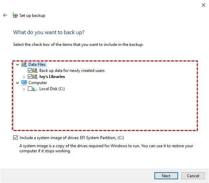Collapse the Data Files tree node
This screenshot has width=209, height=183.
[x=17, y=64]
